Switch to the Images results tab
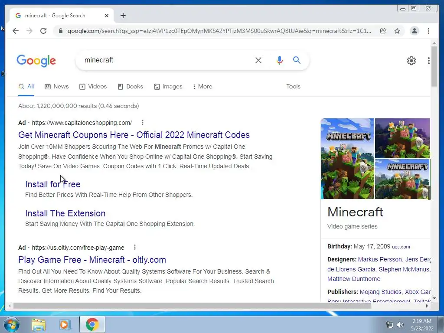The width and height of the screenshot is (444, 333). 168,87
